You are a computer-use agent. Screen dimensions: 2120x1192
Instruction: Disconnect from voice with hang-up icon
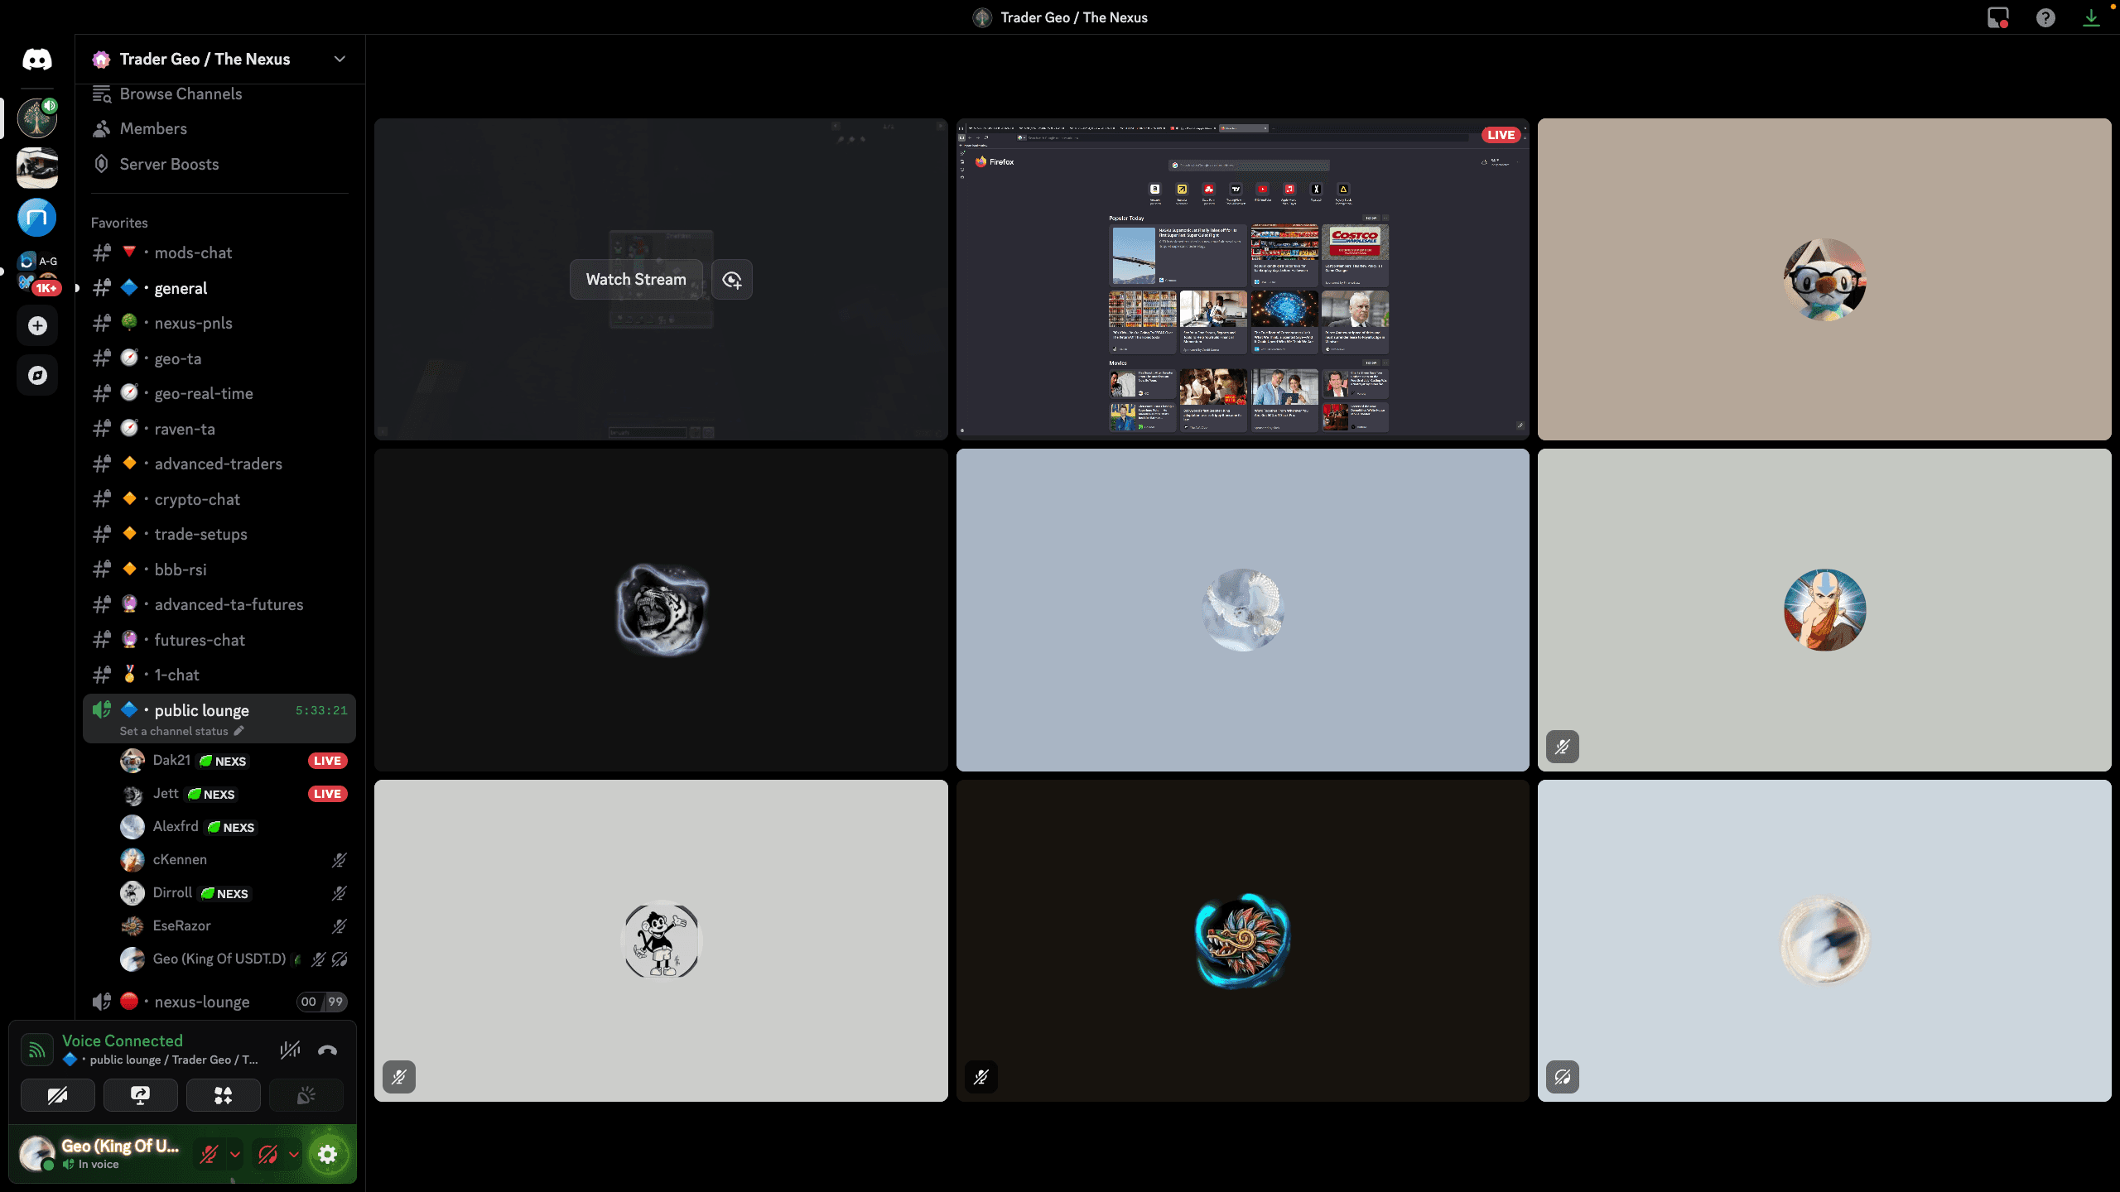(327, 1050)
